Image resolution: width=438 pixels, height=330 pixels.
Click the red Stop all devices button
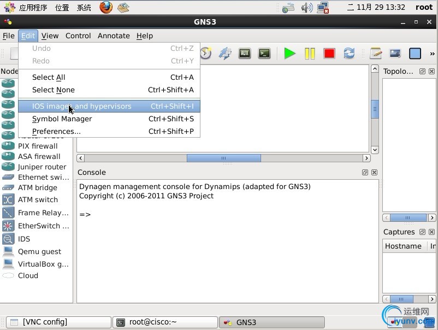[x=329, y=54]
